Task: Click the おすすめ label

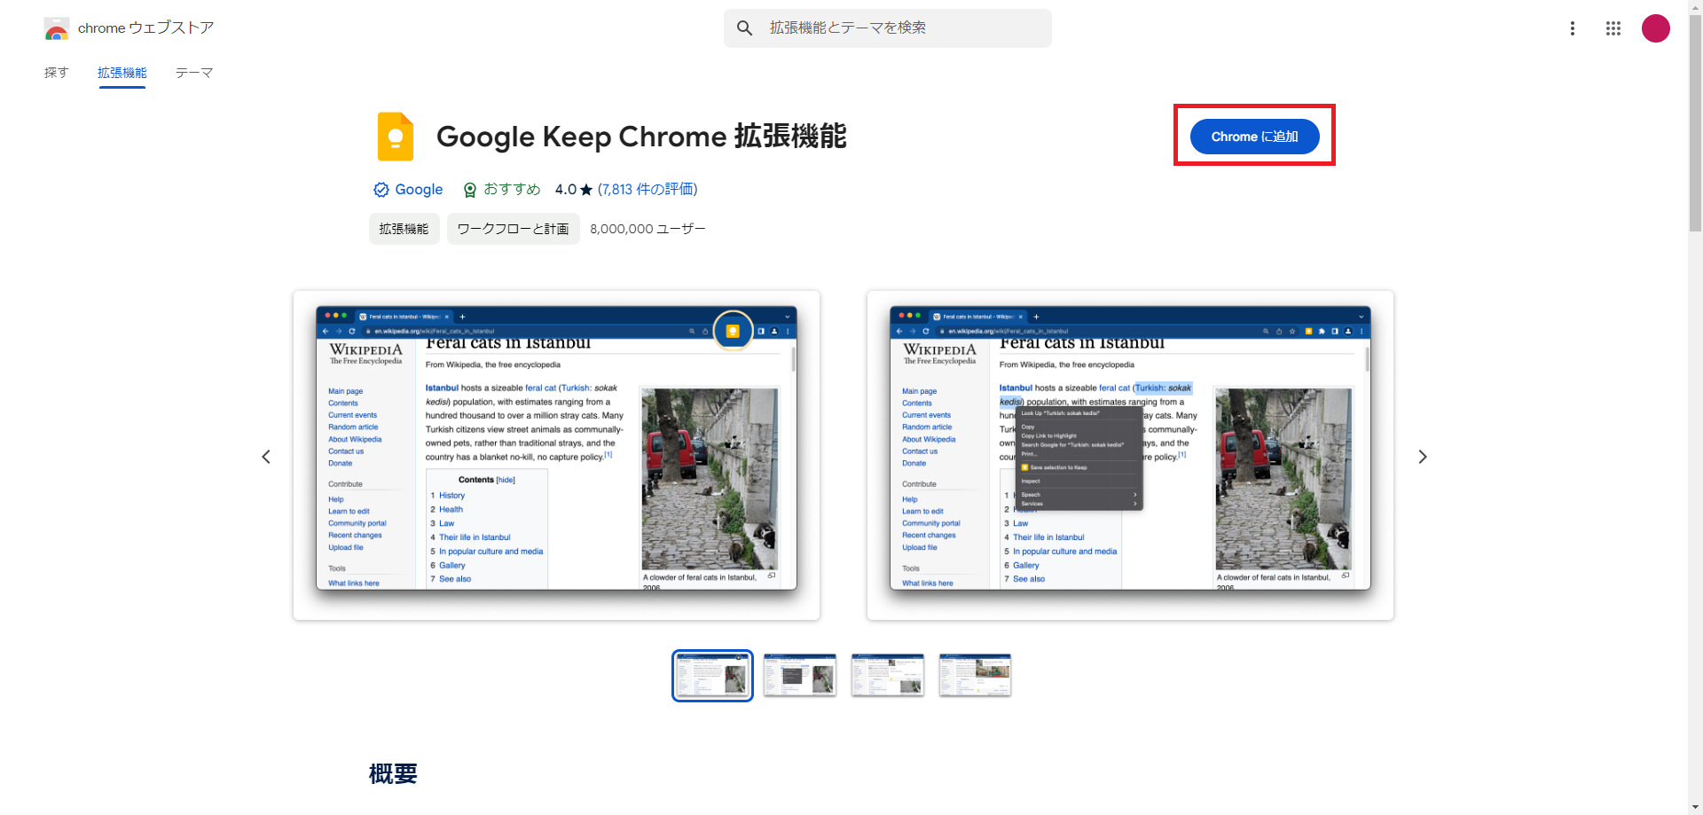Action: coord(512,190)
